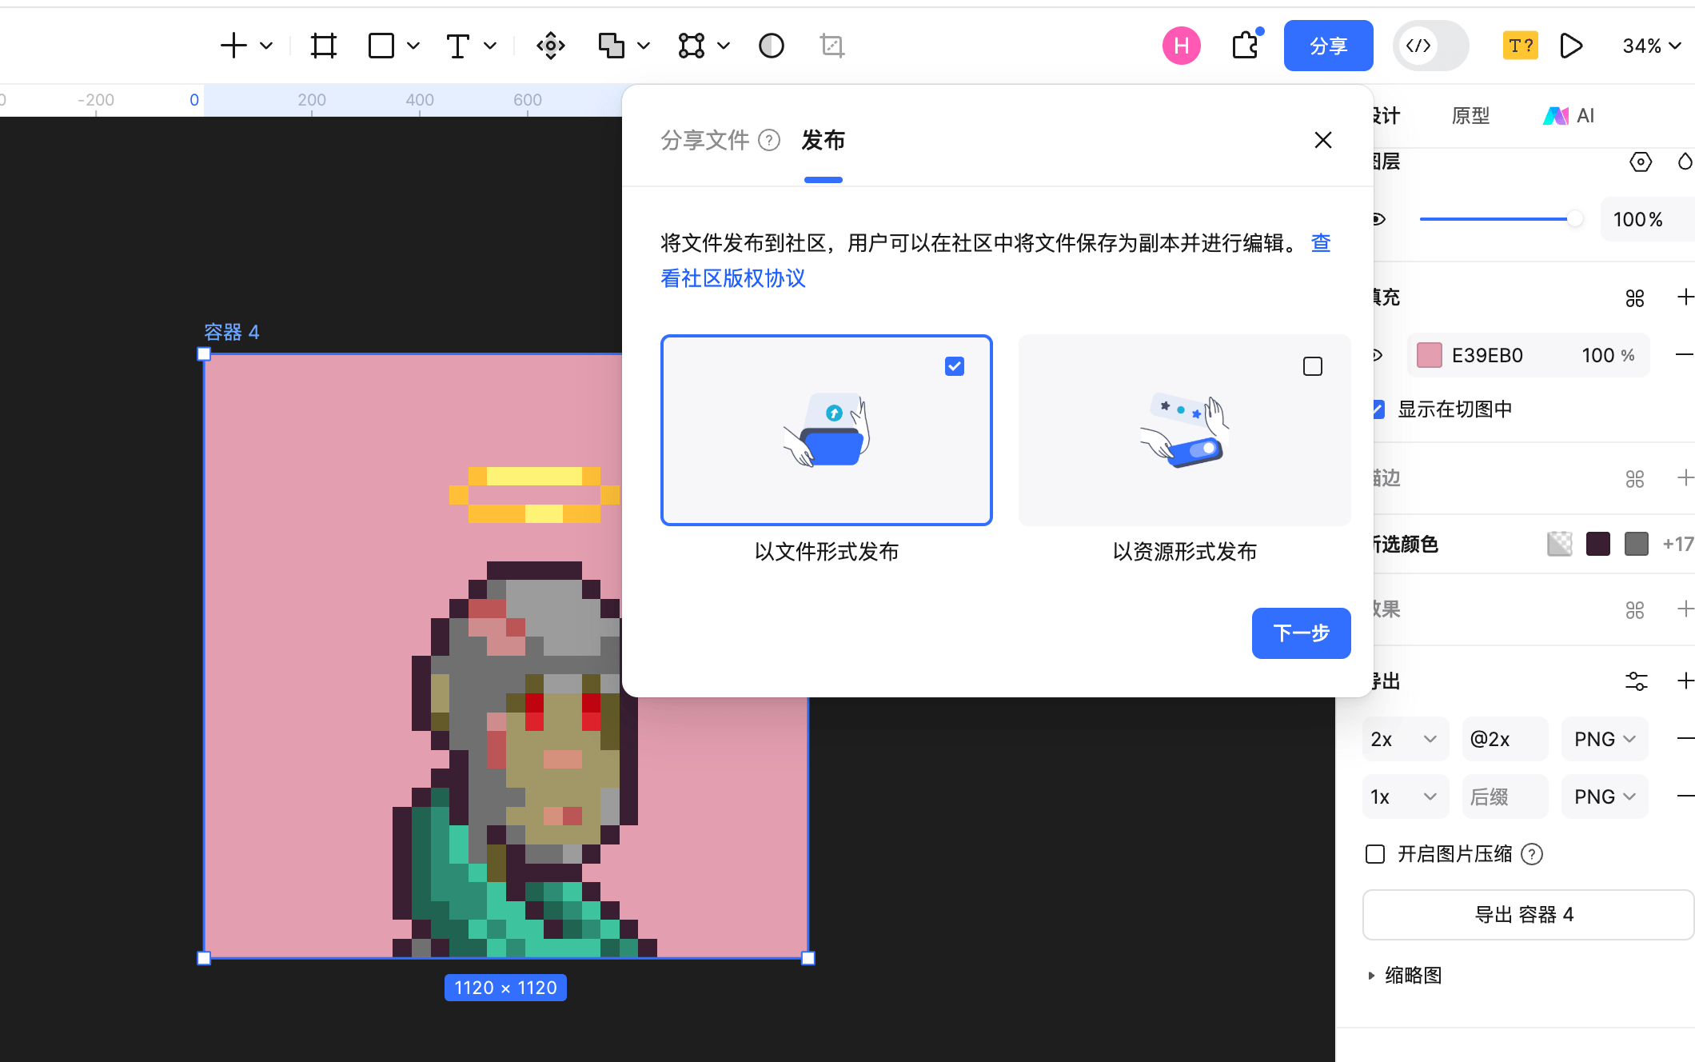Uncheck 以文件形式发布 option

click(954, 365)
